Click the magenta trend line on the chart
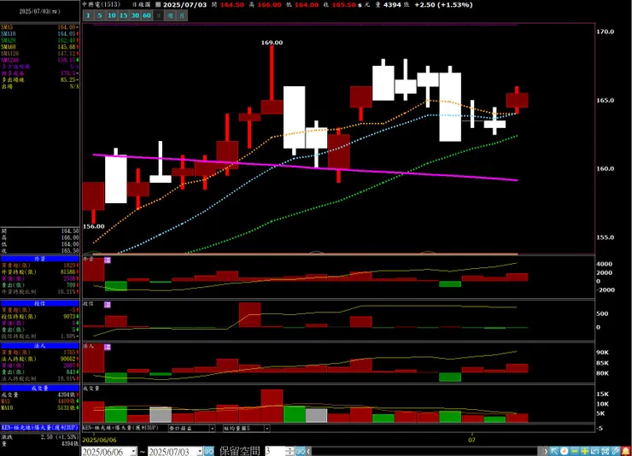The image size is (632, 456). point(305,167)
